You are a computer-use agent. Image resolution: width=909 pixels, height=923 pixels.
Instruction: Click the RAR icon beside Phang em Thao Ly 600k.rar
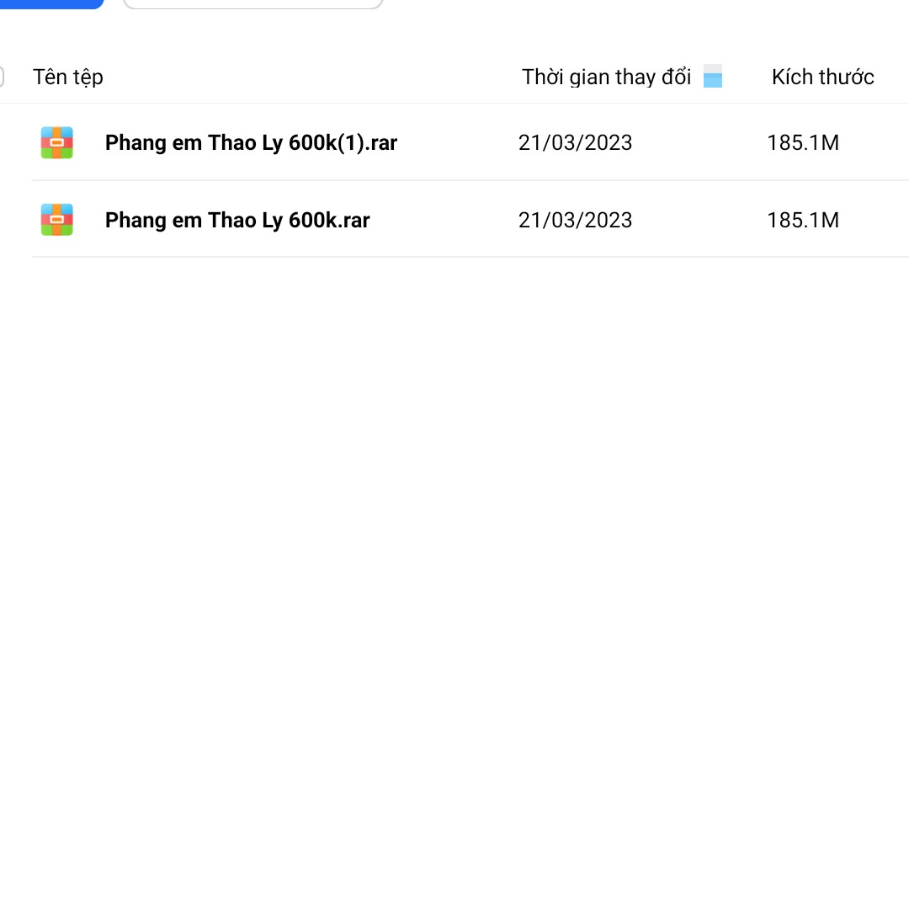click(x=56, y=220)
